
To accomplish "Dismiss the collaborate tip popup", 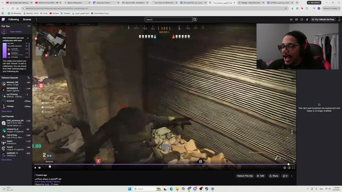I will 28,38.
